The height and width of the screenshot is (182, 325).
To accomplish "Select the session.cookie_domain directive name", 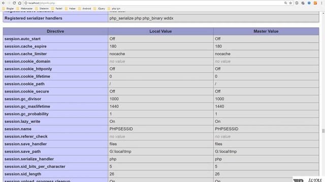I will click(x=27, y=62).
